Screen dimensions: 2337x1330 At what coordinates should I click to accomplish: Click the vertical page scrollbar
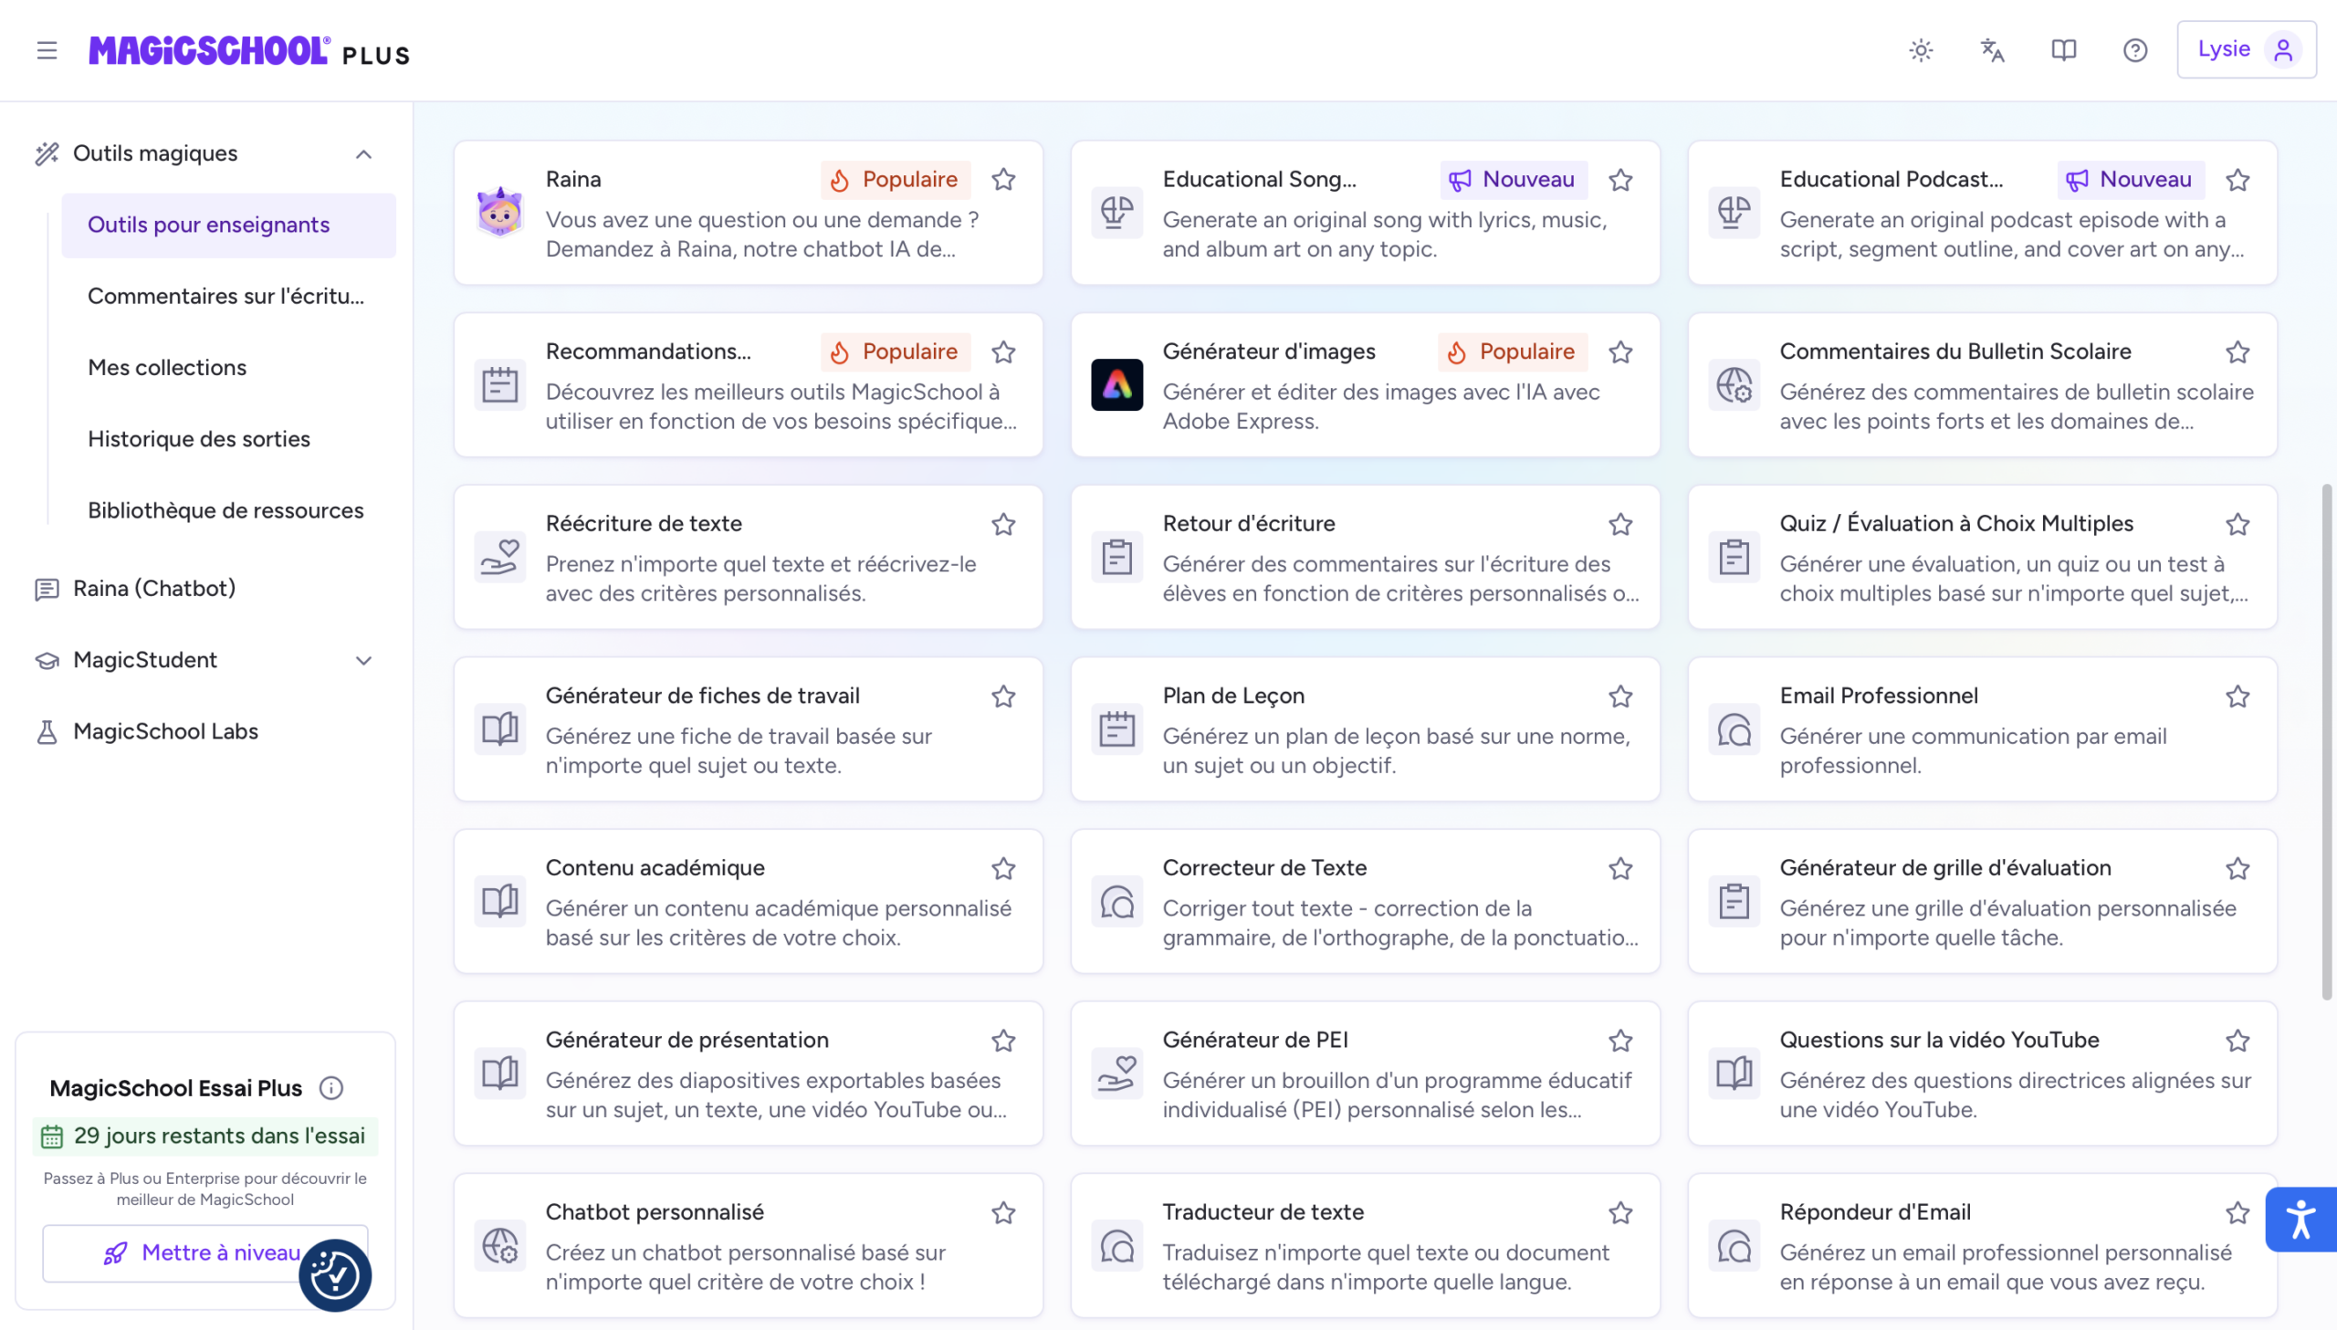[x=2327, y=742]
